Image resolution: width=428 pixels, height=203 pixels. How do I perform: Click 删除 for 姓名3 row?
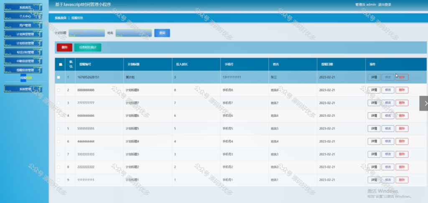(x=402, y=154)
